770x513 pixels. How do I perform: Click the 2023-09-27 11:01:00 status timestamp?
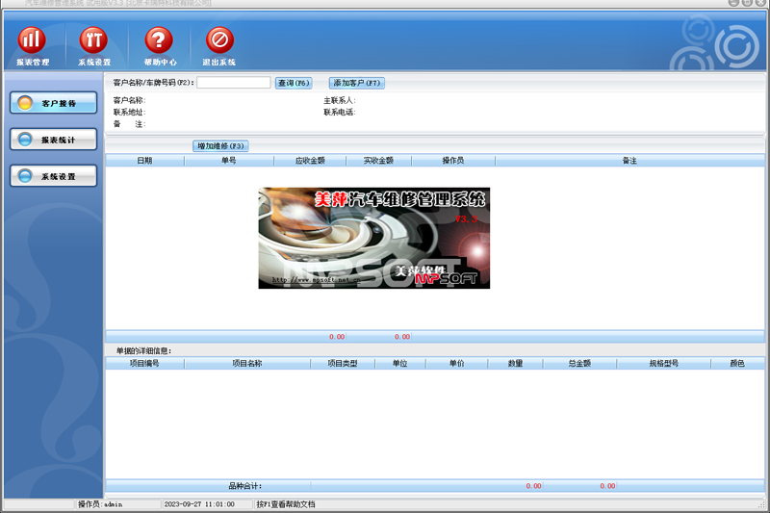click(x=199, y=504)
